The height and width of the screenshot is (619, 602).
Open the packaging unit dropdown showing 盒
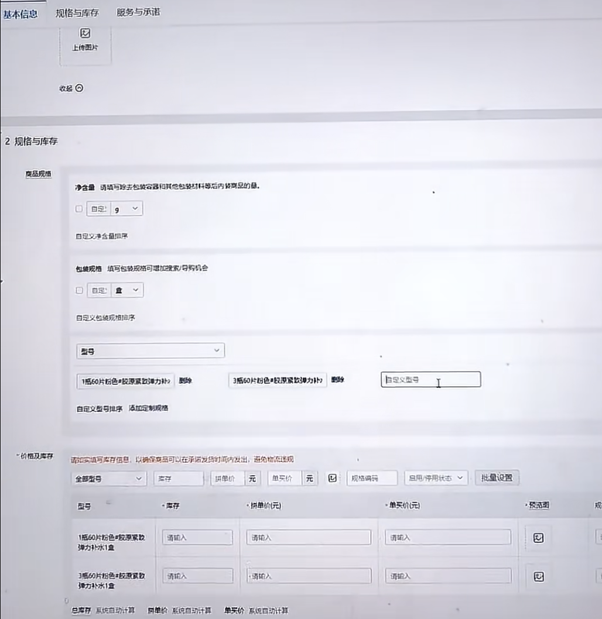pyautogui.click(x=127, y=290)
